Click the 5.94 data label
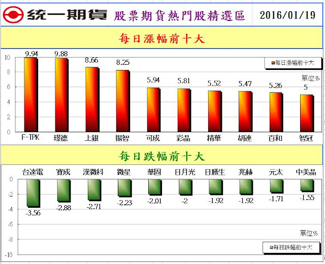325x264 pixels. 153,80
